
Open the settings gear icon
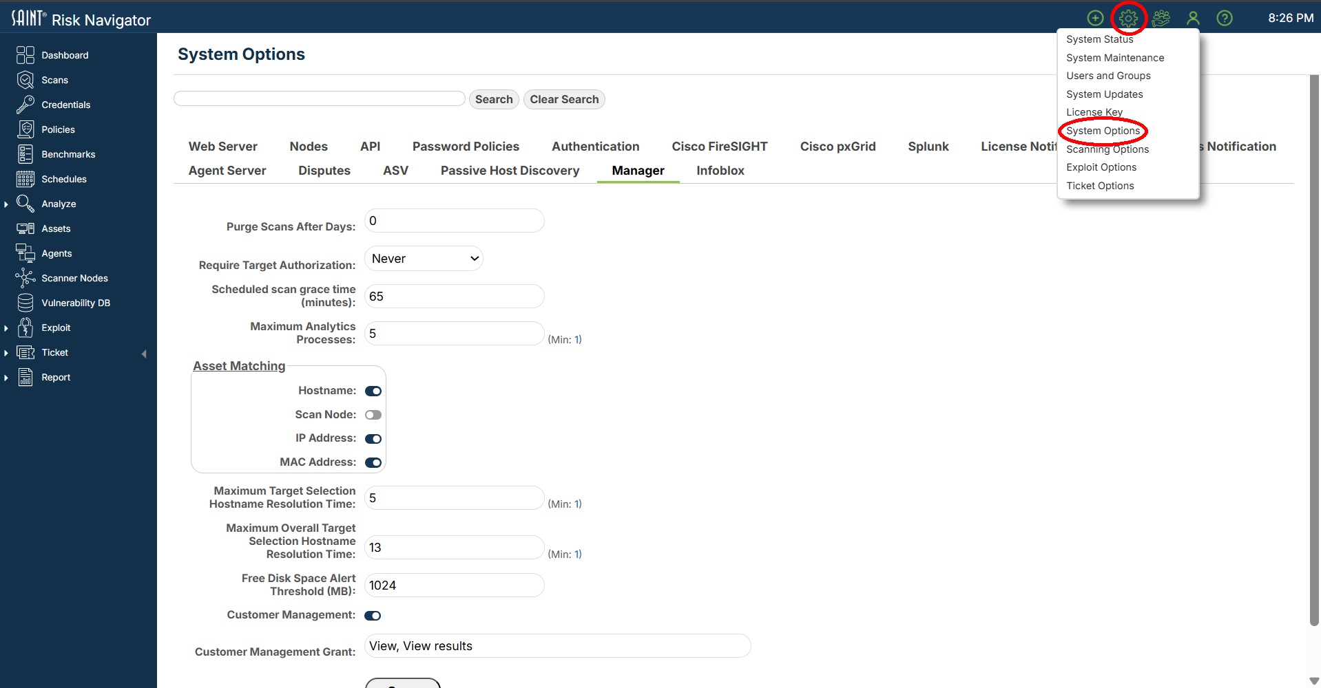1128,18
